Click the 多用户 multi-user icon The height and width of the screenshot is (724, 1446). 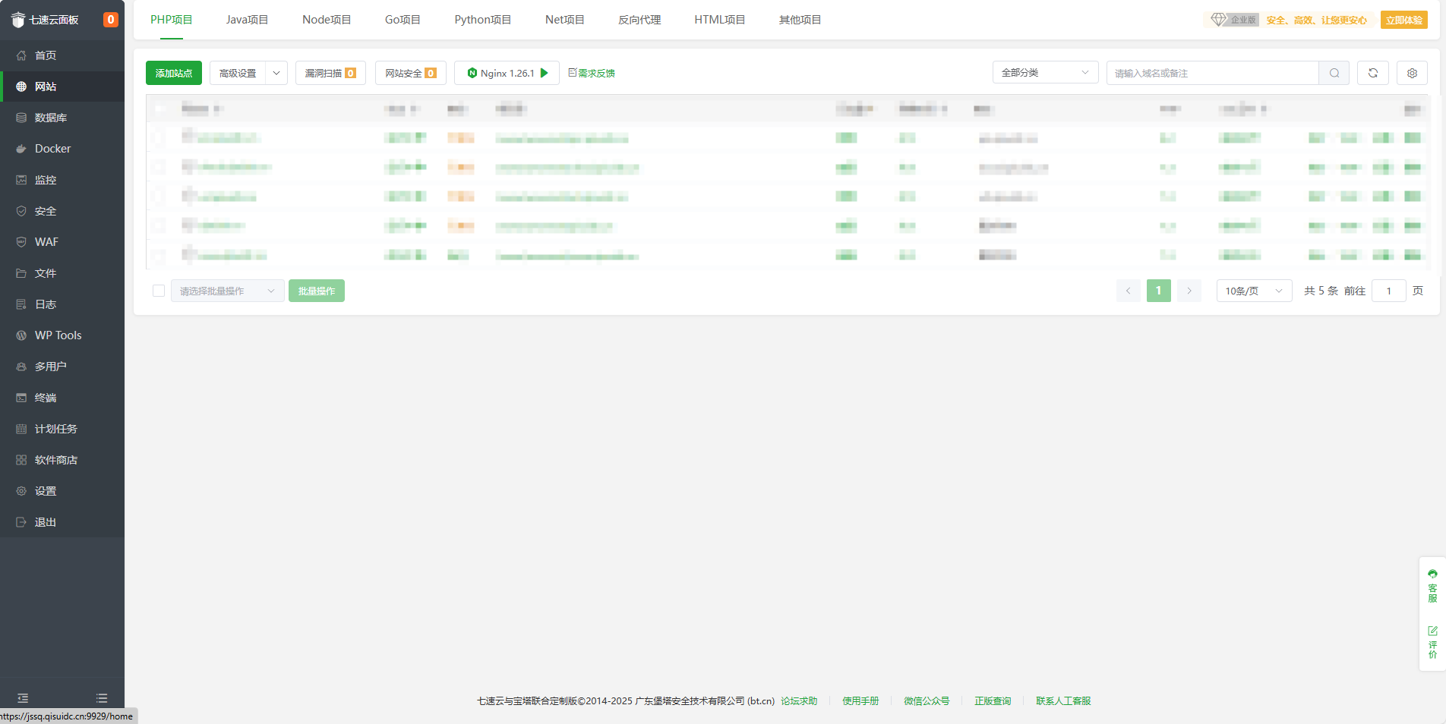(x=21, y=367)
